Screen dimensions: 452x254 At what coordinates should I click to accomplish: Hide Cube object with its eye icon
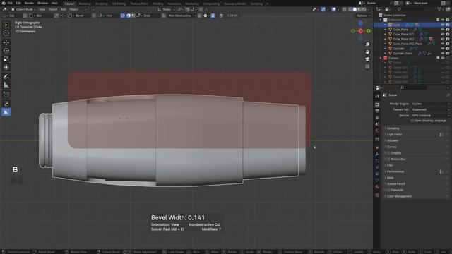point(443,25)
